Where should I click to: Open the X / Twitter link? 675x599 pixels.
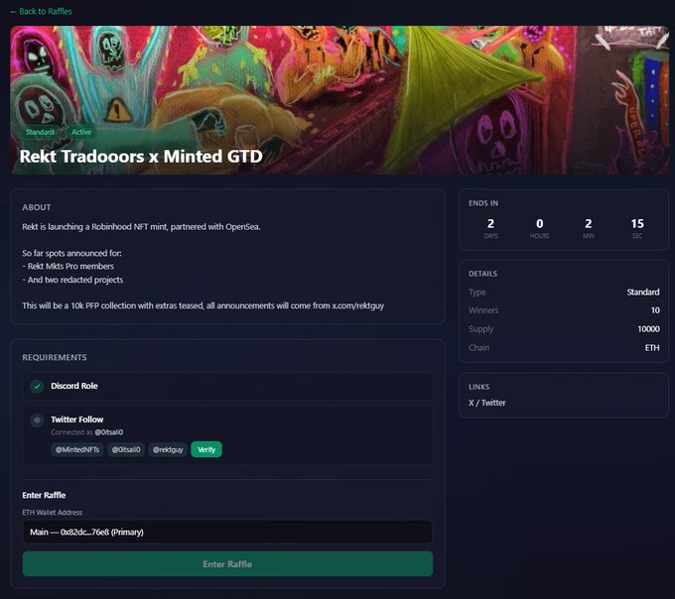486,403
